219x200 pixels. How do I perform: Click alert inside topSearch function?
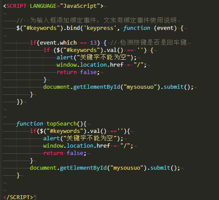(51, 139)
